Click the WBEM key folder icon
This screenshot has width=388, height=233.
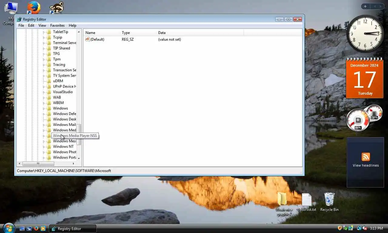[49, 103]
